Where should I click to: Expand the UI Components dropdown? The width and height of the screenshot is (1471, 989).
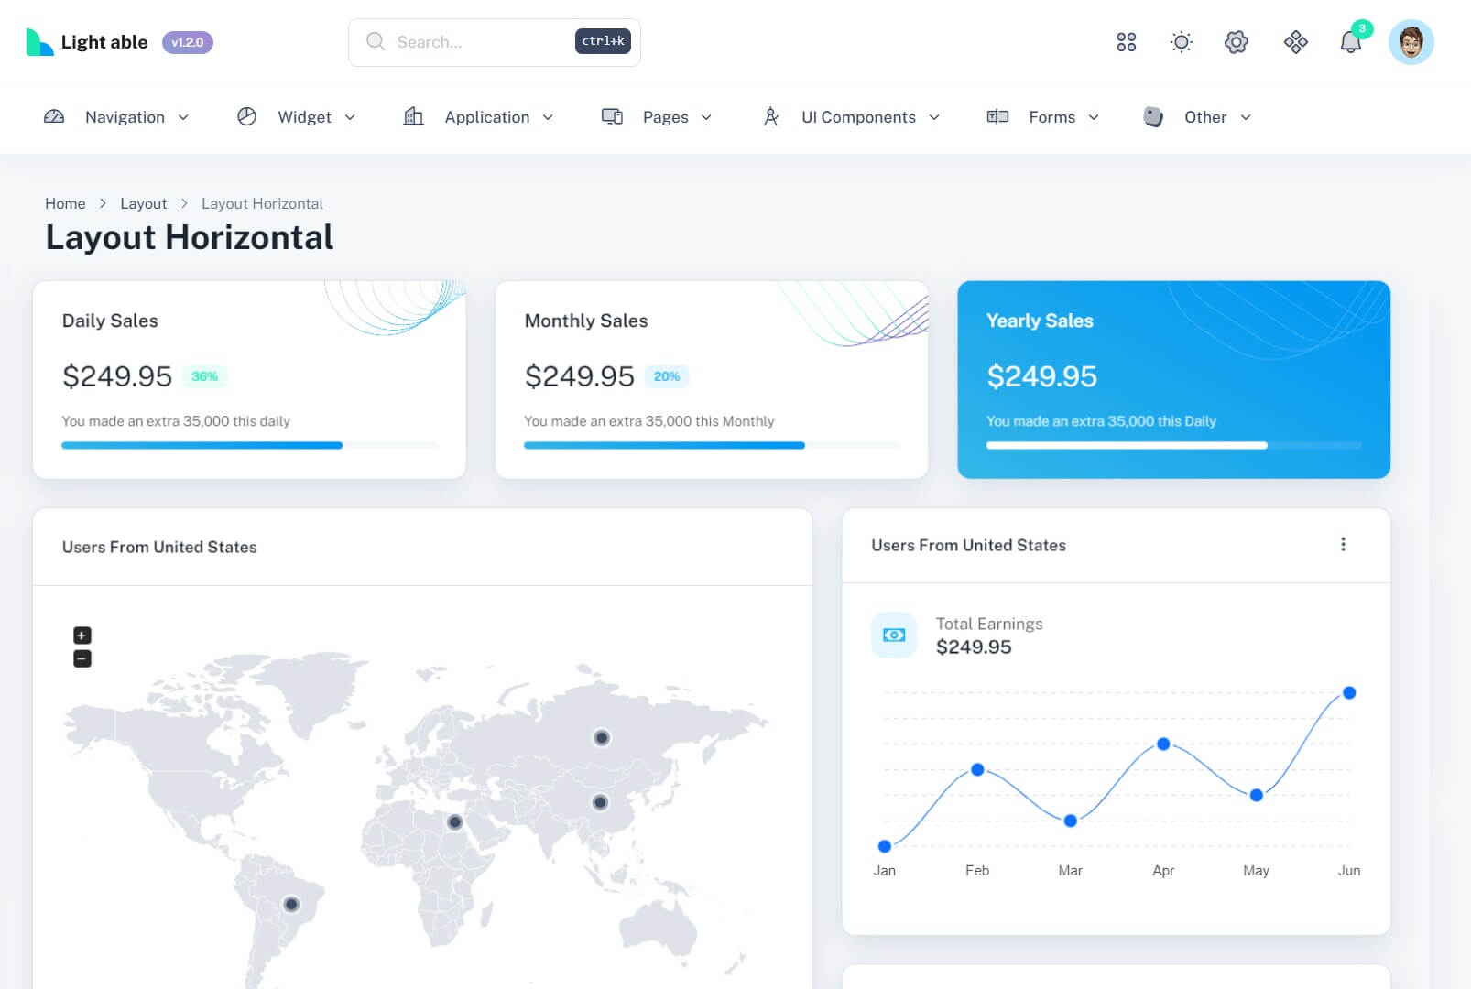click(851, 117)
